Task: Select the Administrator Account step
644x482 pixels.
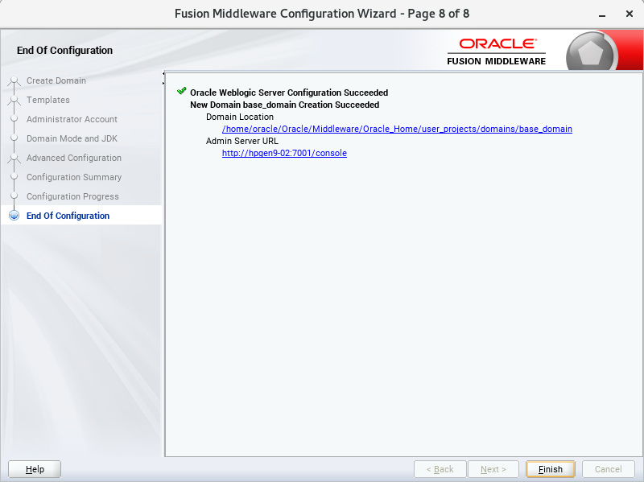Action: (72, 119)
